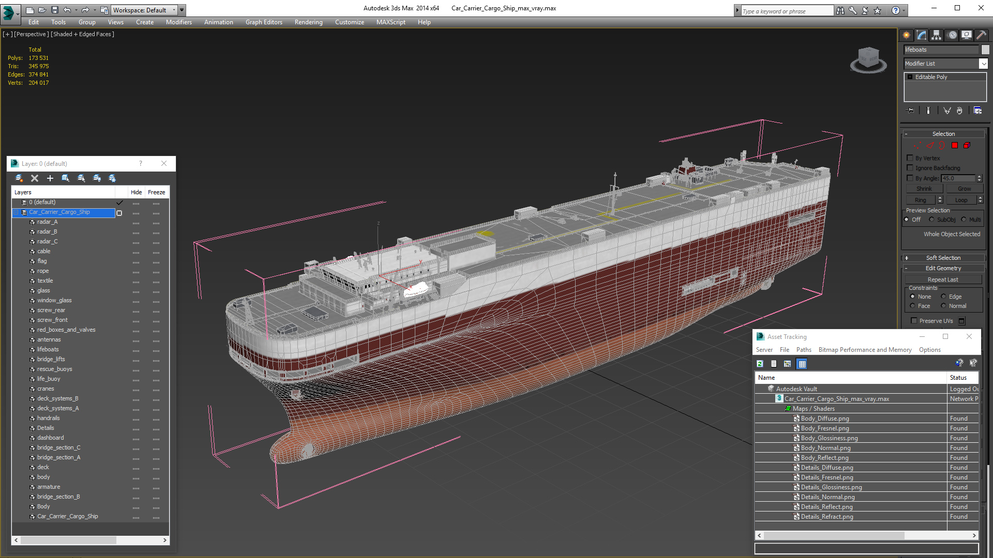993x558 pixels.
Task: Open the Utilities hammer panel tab
Action: pos(981,35)
